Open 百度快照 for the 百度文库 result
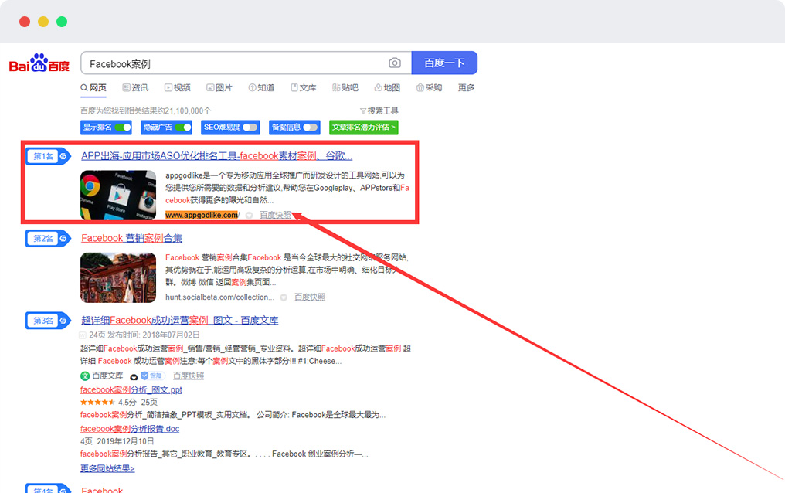 tap(189, 376)
